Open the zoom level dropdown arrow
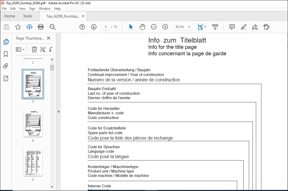288x191 pixels. (189, 27)
